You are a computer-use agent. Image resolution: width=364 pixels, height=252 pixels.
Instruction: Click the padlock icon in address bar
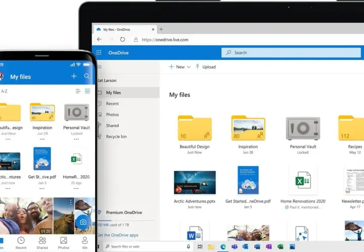(x=136, y=40)
